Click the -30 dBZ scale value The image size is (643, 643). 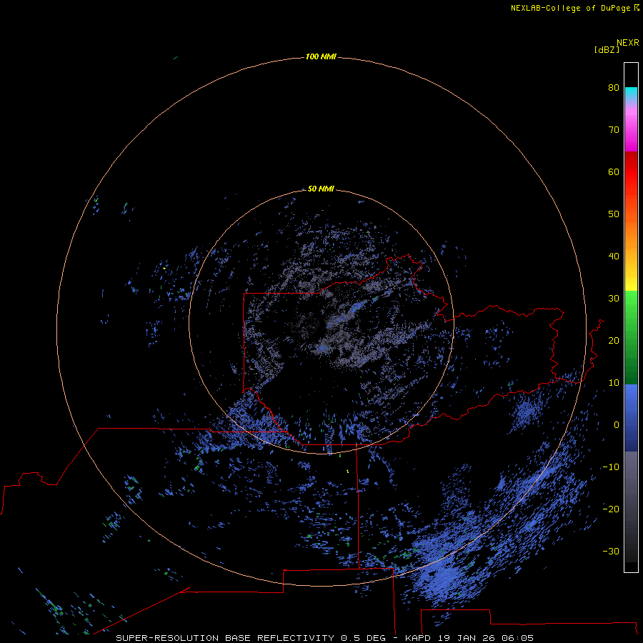[x=611, y=552]
